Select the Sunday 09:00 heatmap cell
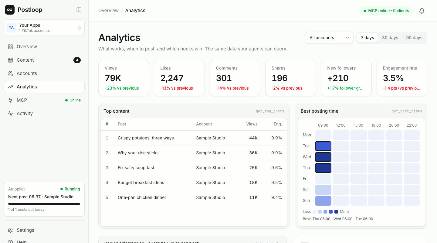Viewport: 437px width, 243px height. 323,201
